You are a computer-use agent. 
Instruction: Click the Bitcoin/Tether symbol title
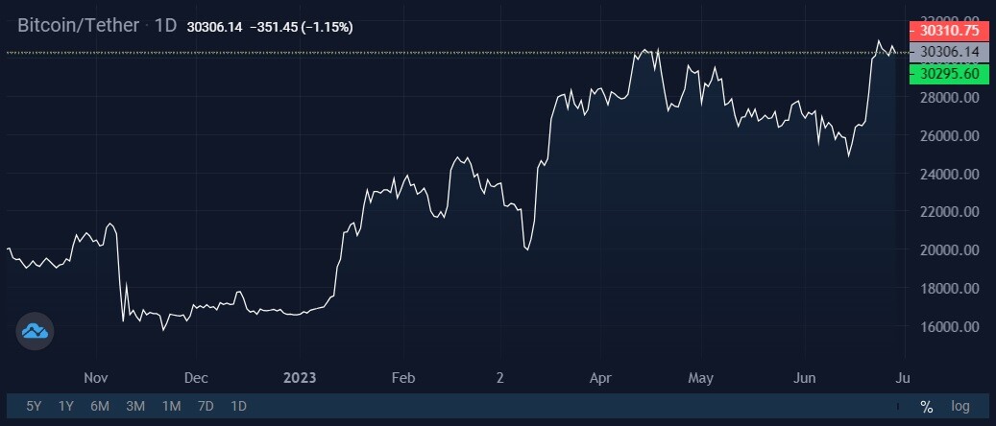coord(78,25)
